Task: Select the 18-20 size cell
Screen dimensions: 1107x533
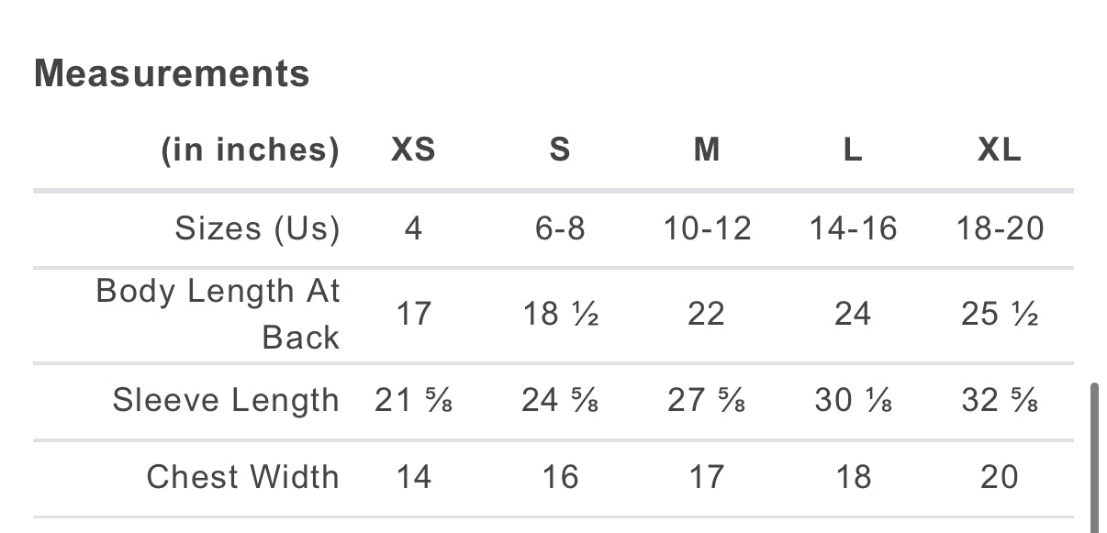Action: click(1000, 228)
